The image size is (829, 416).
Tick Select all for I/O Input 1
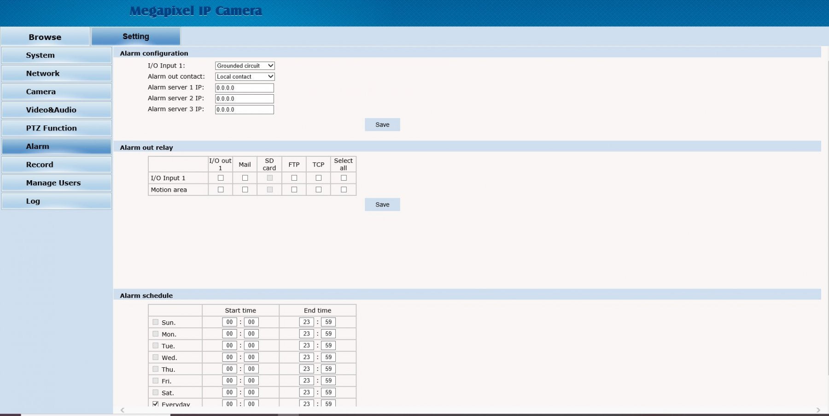tap(344, 178)
